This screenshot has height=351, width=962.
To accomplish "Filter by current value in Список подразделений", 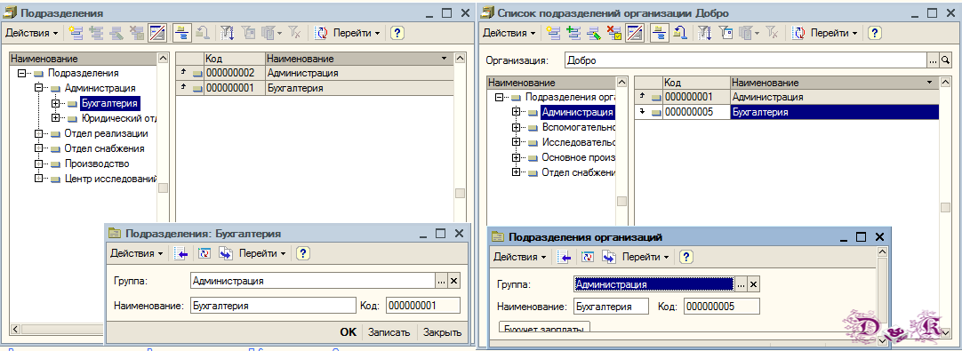I will point(725,33).
